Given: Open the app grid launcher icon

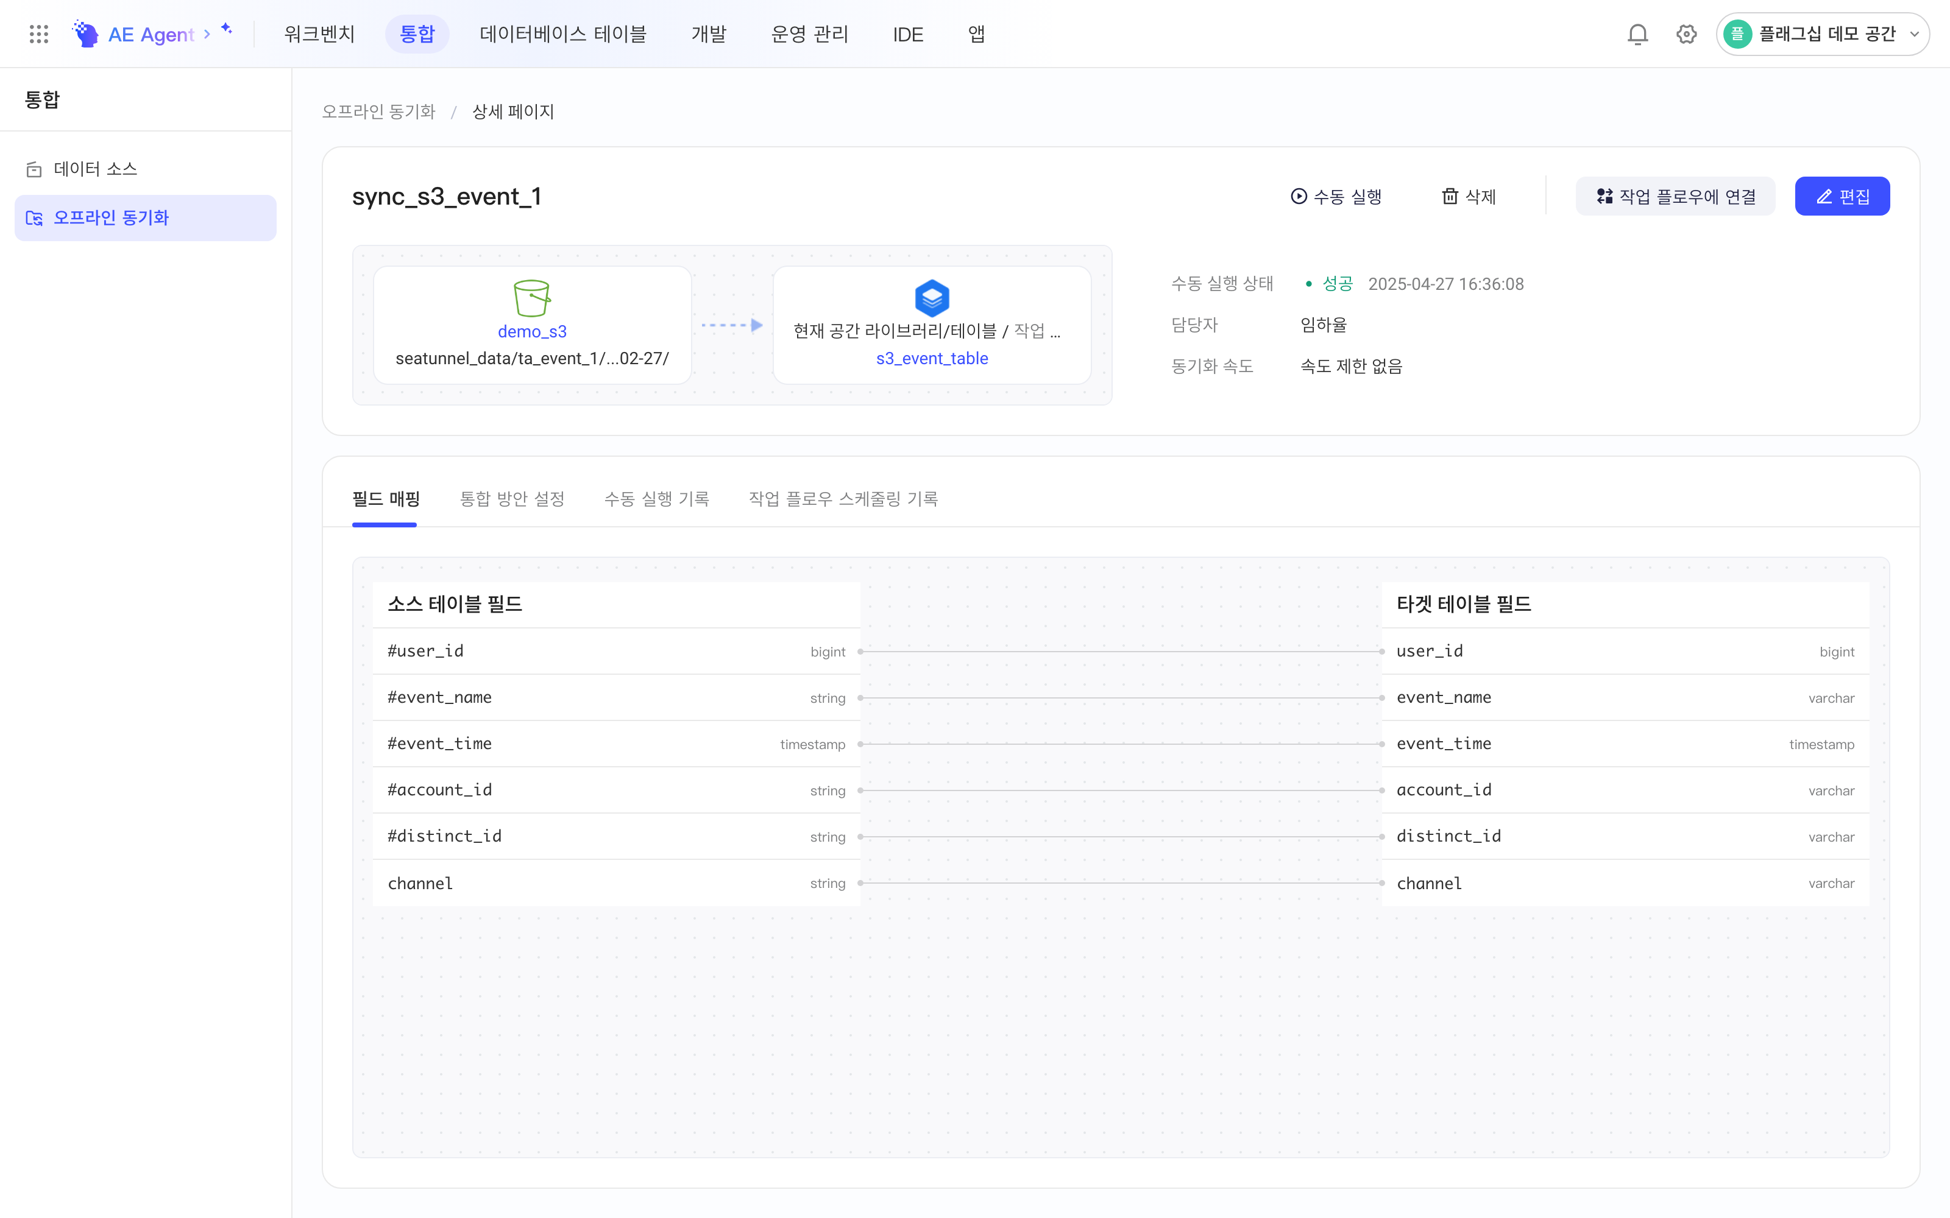Looking at the screenshot, I should pos(38,34).
